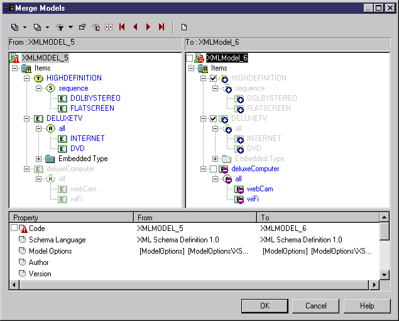Click horizontal scroll right arrow

pos(374,284)
